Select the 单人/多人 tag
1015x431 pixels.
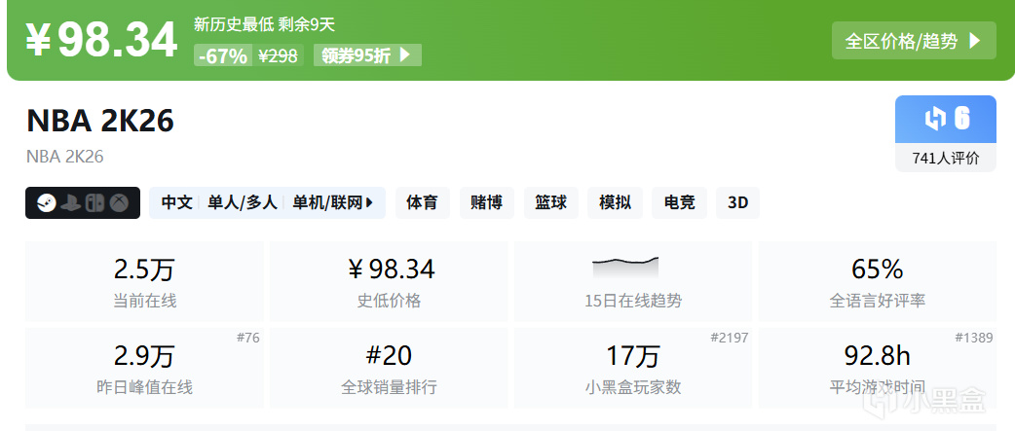243,203
